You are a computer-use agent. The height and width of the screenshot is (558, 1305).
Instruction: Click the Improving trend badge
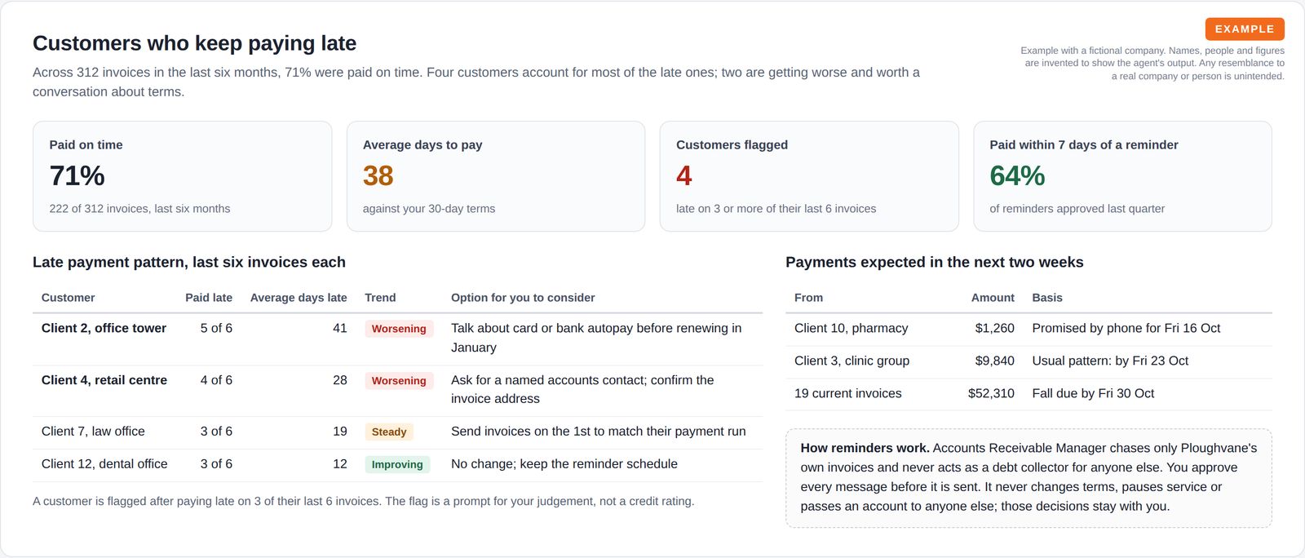point(397,465)
